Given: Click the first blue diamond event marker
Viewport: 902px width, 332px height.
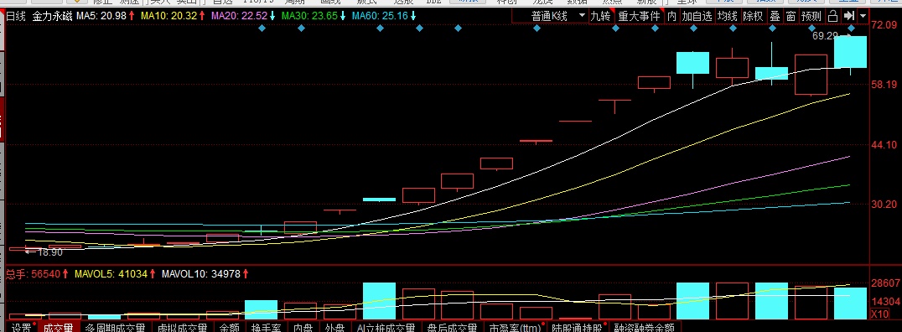Looking at the screenshot, I should (262, 29).
